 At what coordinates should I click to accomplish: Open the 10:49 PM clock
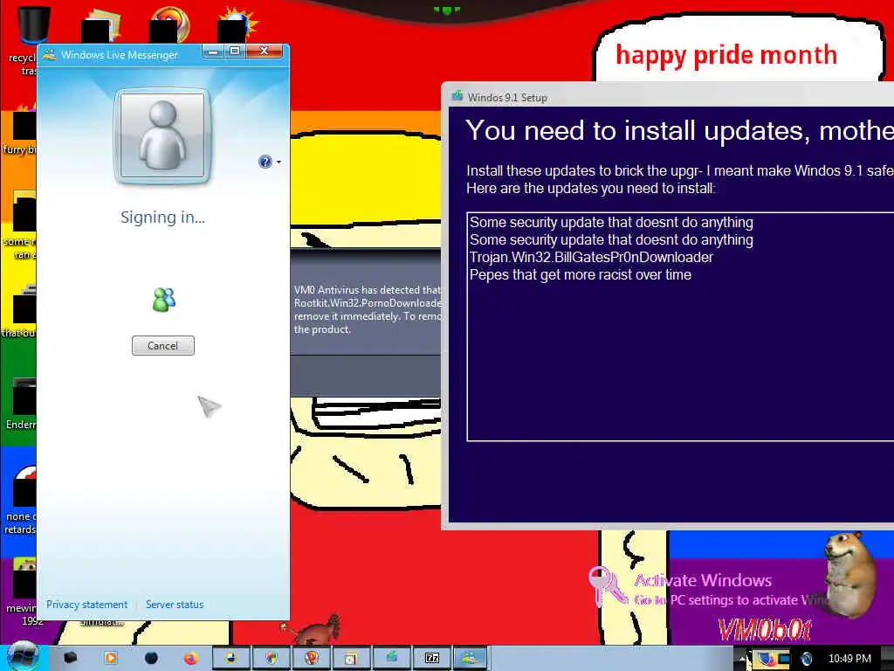click(x=849, y=659)
